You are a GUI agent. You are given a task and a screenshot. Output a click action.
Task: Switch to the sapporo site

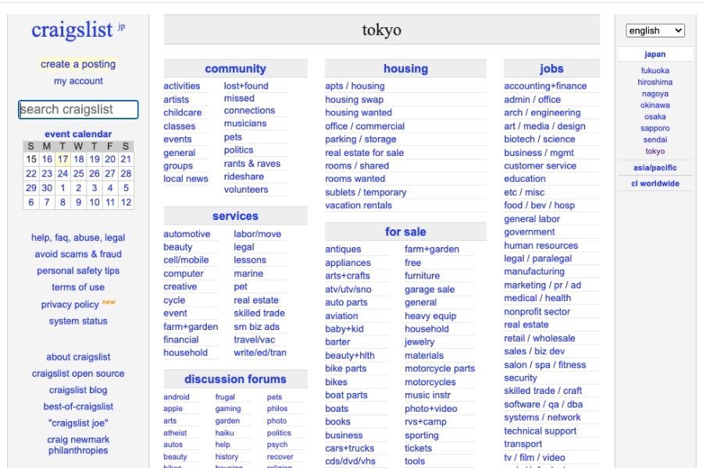(655, 128)
